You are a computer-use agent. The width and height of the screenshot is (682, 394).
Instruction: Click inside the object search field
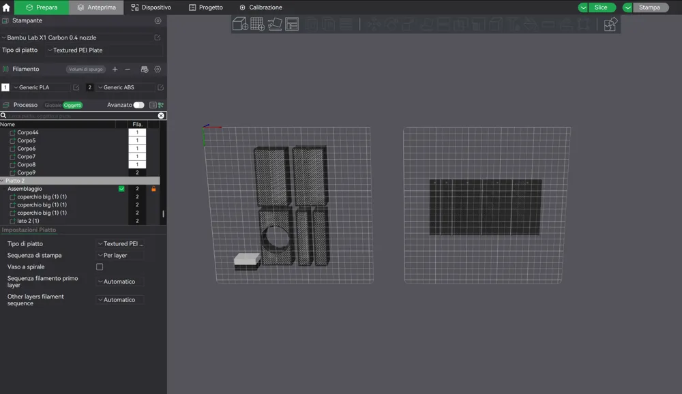tap(82, 116)
